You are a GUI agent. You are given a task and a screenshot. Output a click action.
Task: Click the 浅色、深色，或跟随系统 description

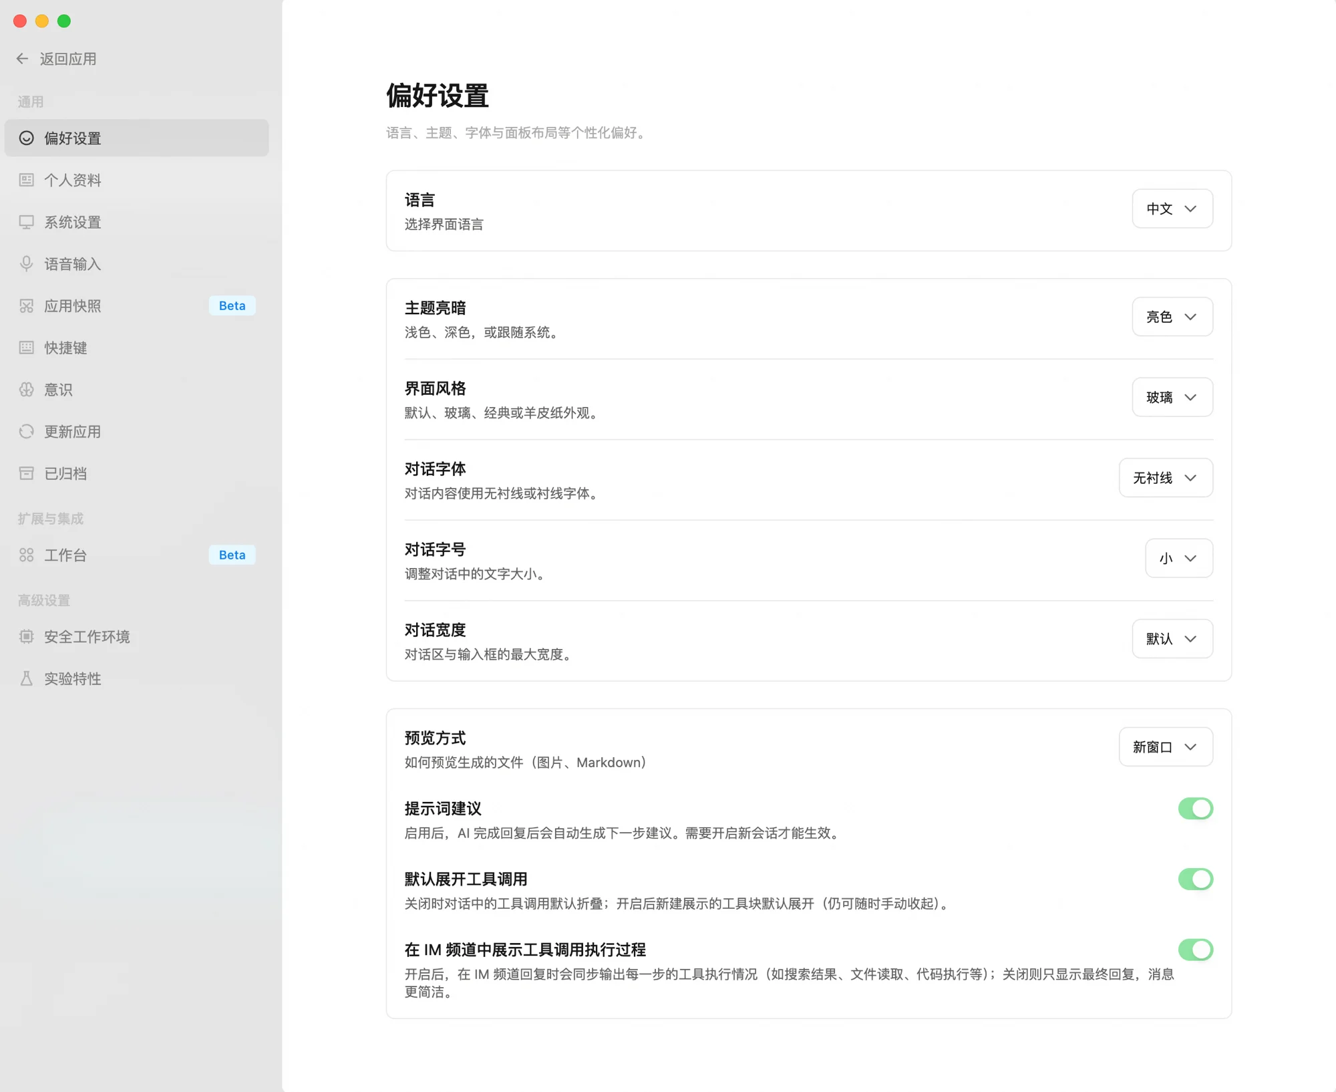coord(481,332)
